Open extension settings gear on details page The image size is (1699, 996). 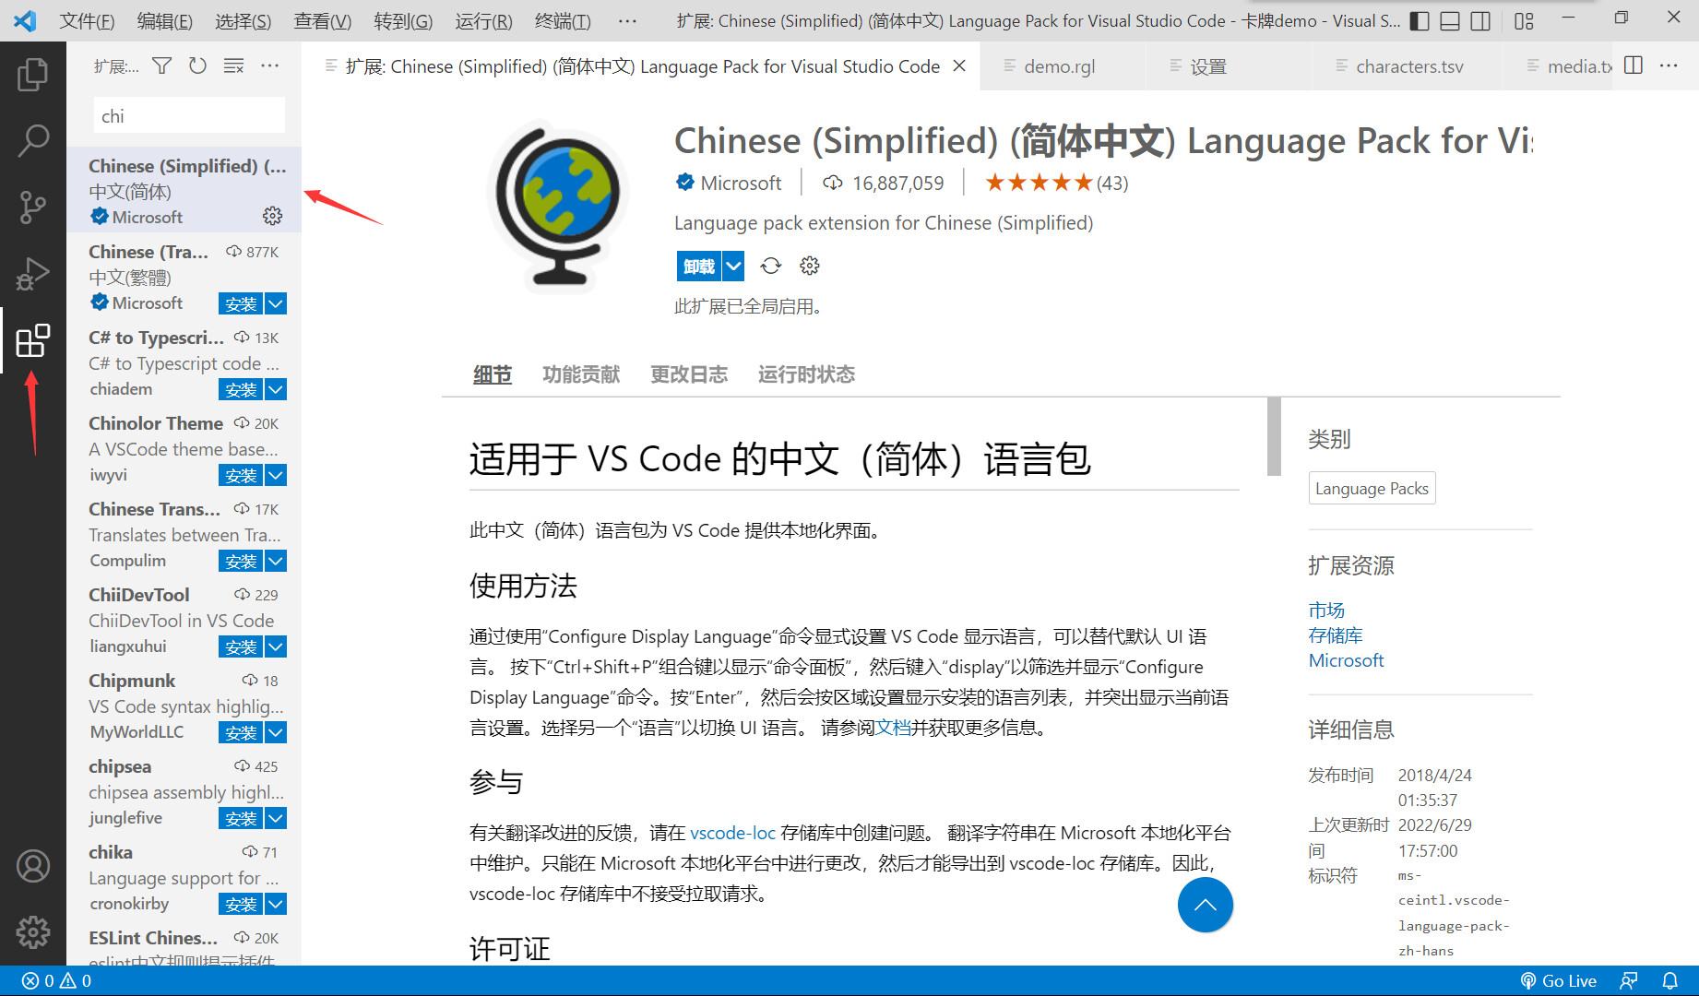pos(810,266)
